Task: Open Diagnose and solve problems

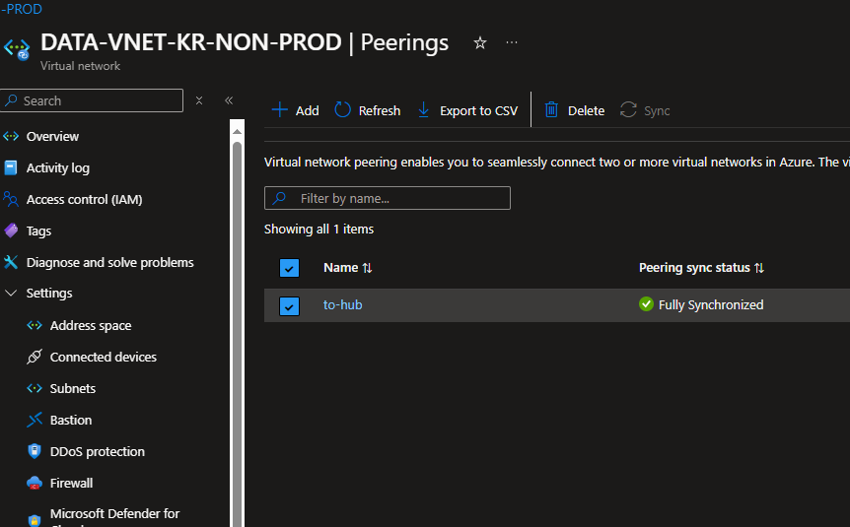Action: tap(110, 262)
